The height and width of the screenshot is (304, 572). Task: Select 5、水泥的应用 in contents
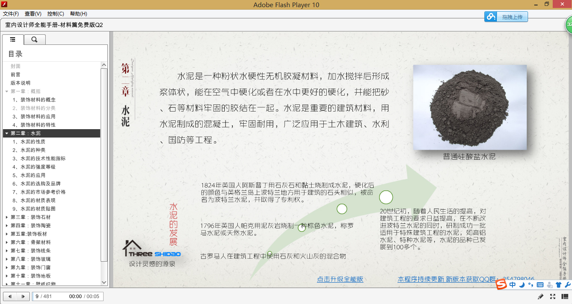(29, 175)
